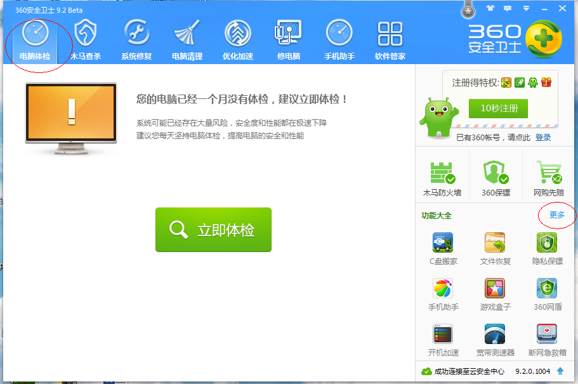Open the 木马防火墙 firewall icon
The width and height of the screenshot is (578, 384).
click(x=442, y=179)
